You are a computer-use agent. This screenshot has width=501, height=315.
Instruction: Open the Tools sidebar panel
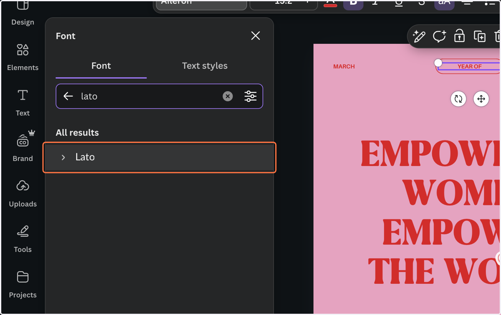click(x=23, y=239)
